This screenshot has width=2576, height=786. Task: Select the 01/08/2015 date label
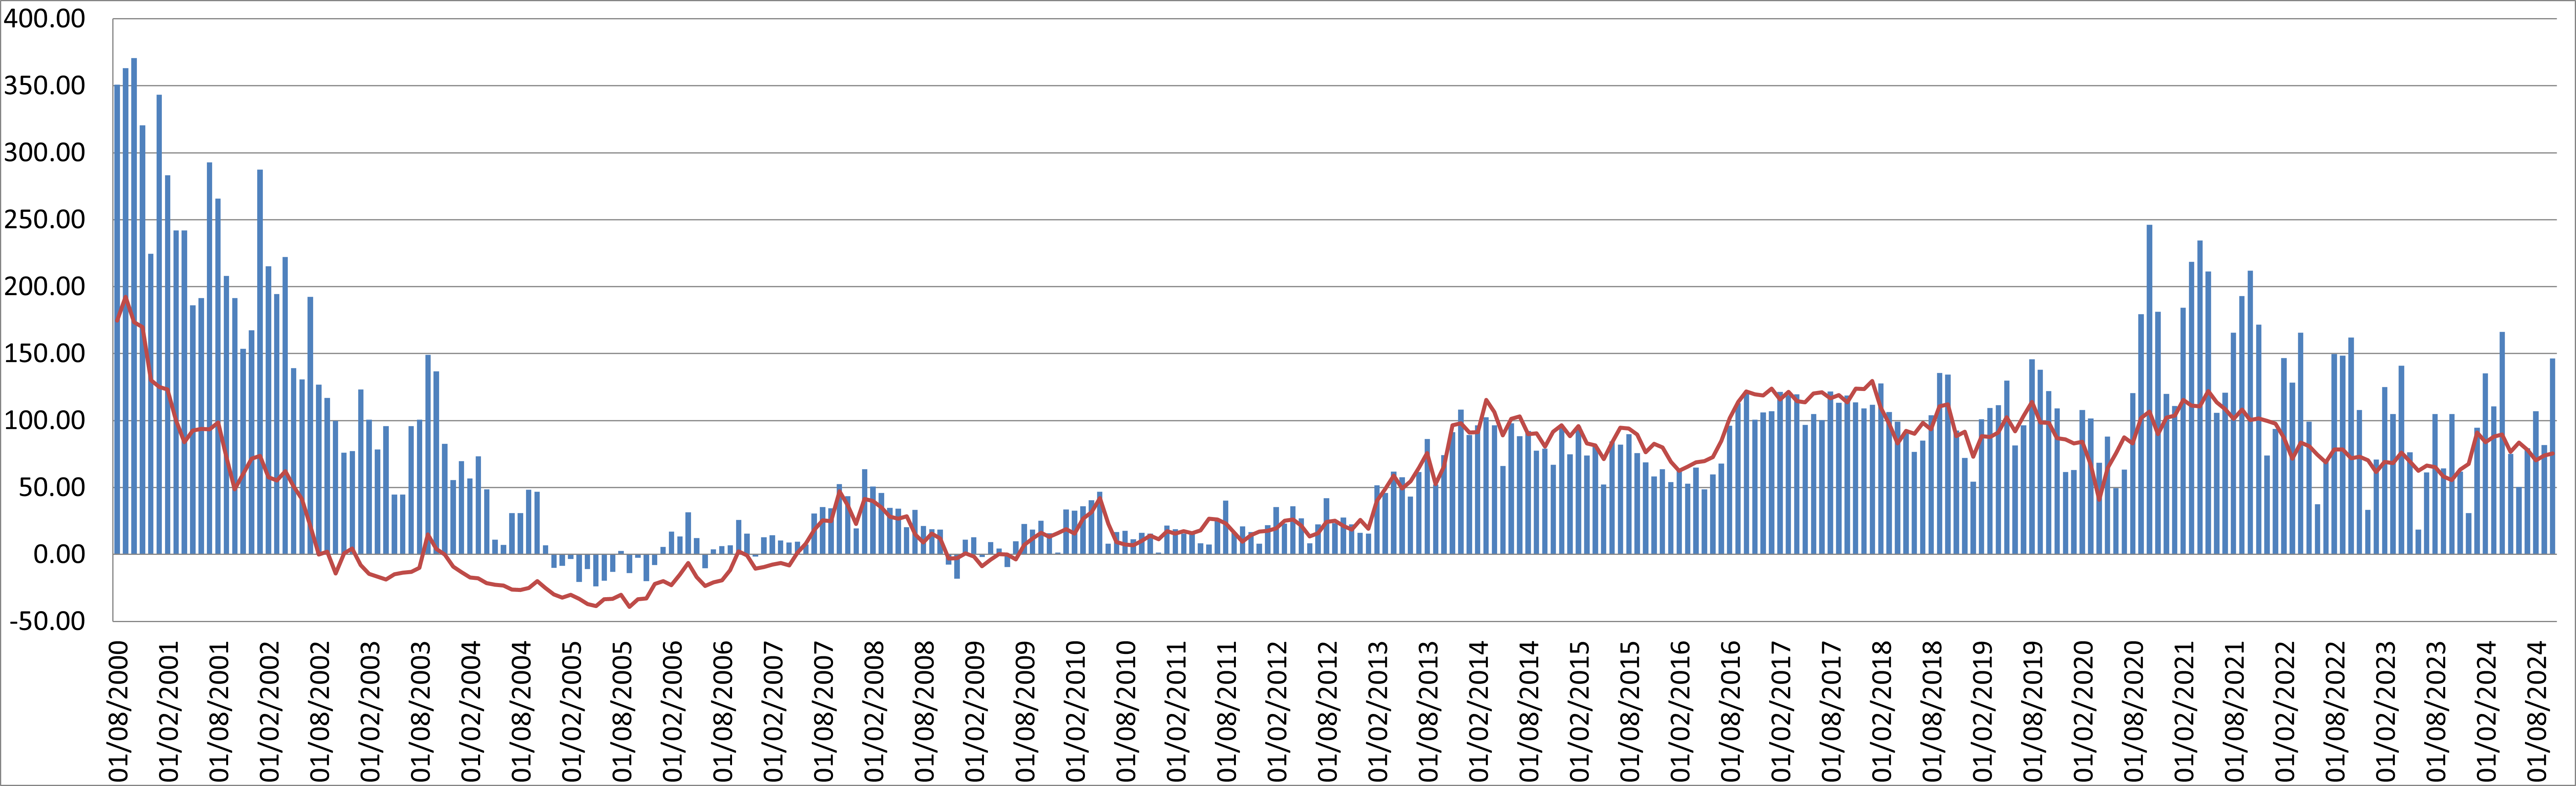click(x=1630, y=712)
